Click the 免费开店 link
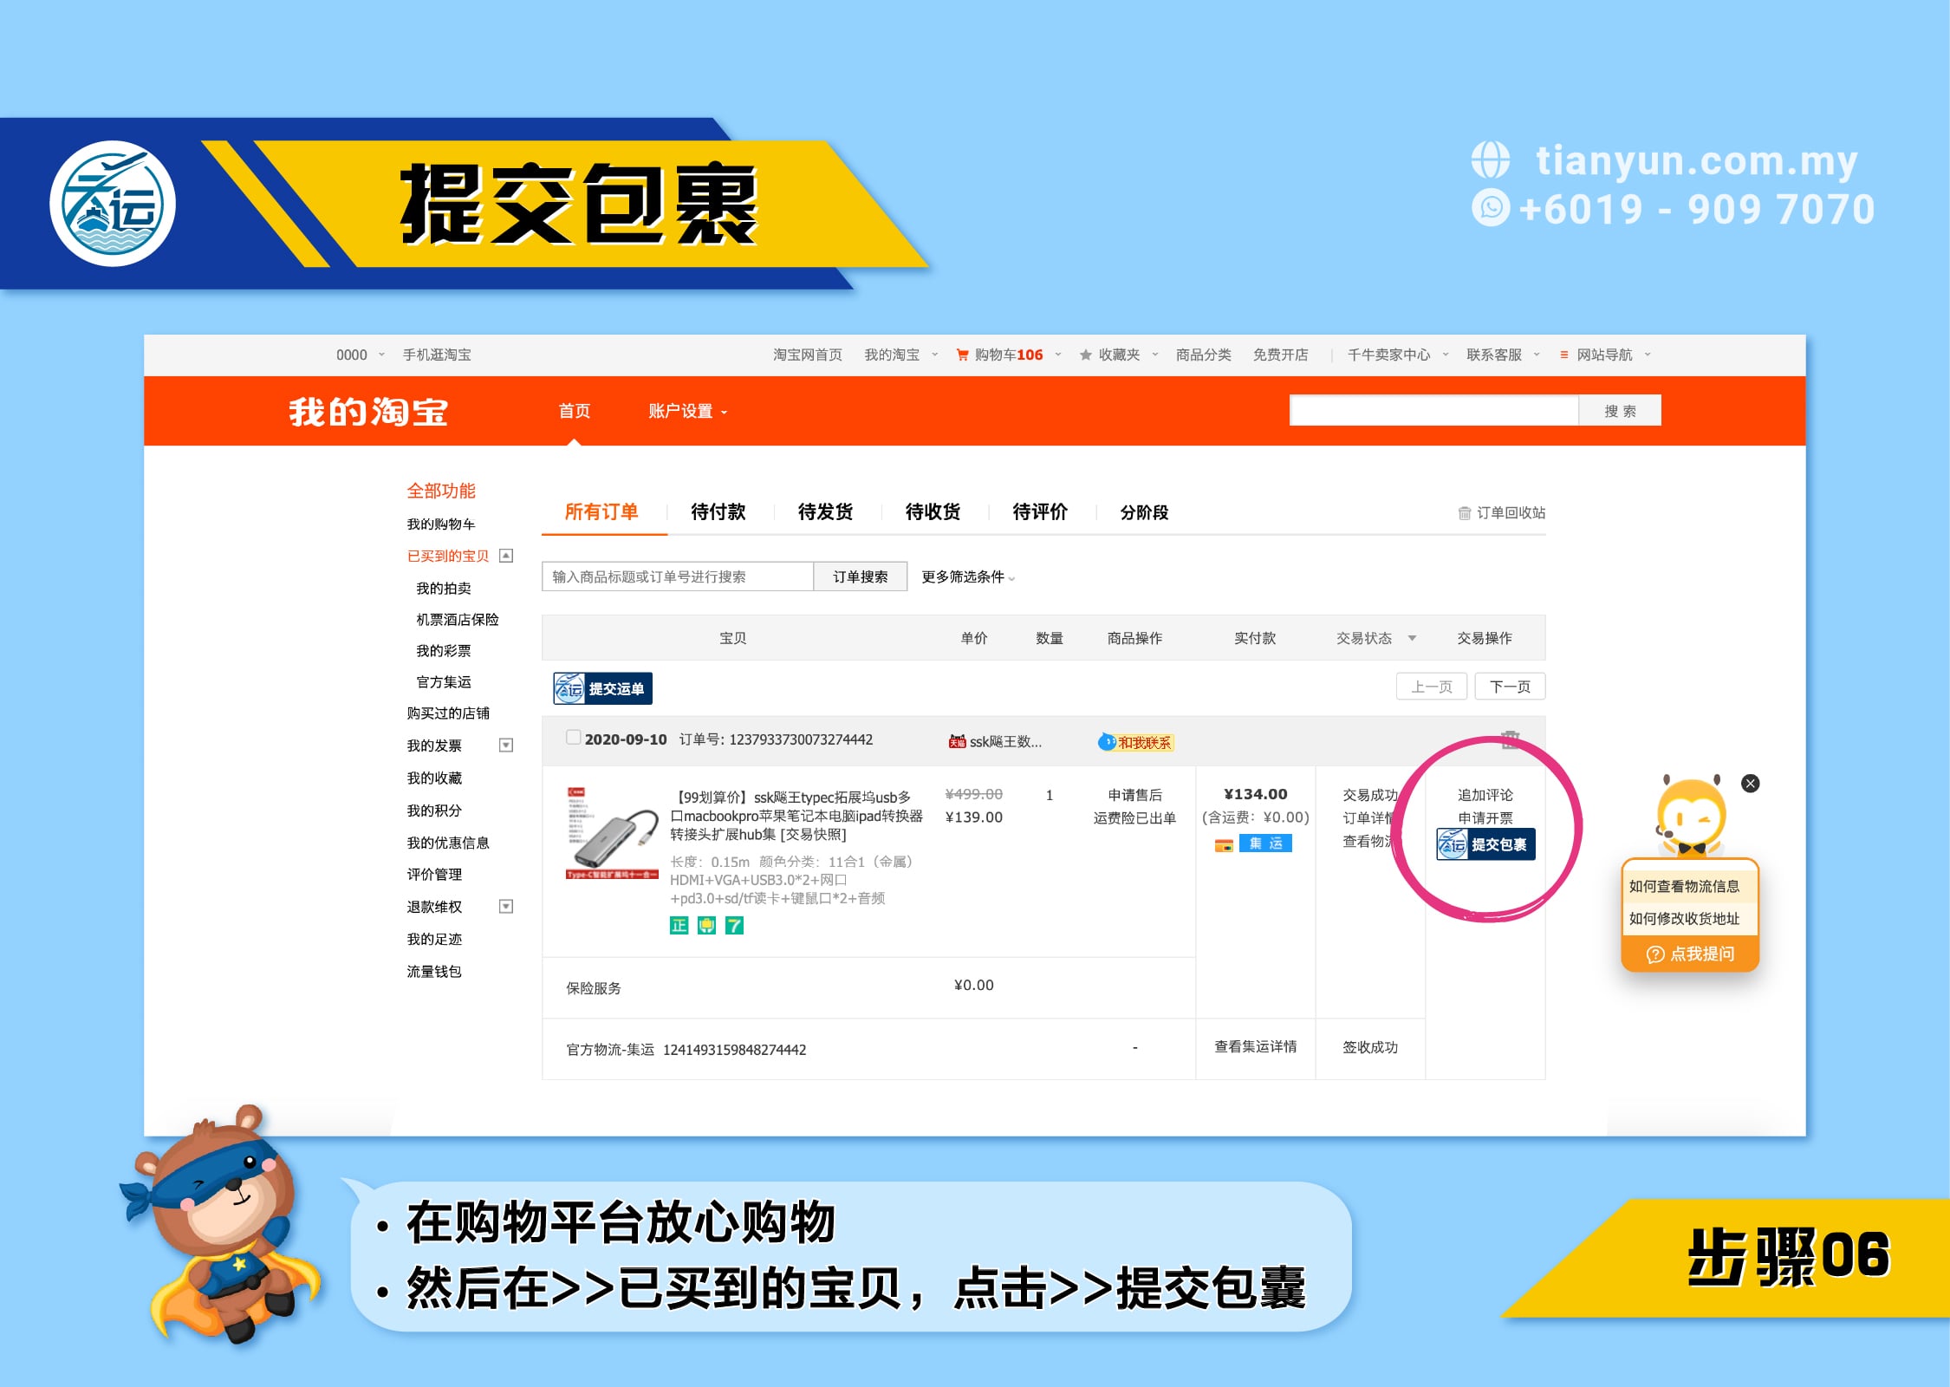 click(1280, 355)
